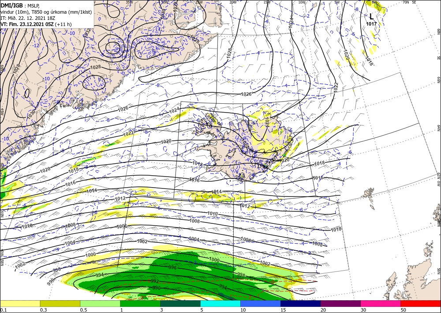Click the olive 0.3–0.5 legend swatch
Screen dimensions: 441x313
[x=60, y=303]
